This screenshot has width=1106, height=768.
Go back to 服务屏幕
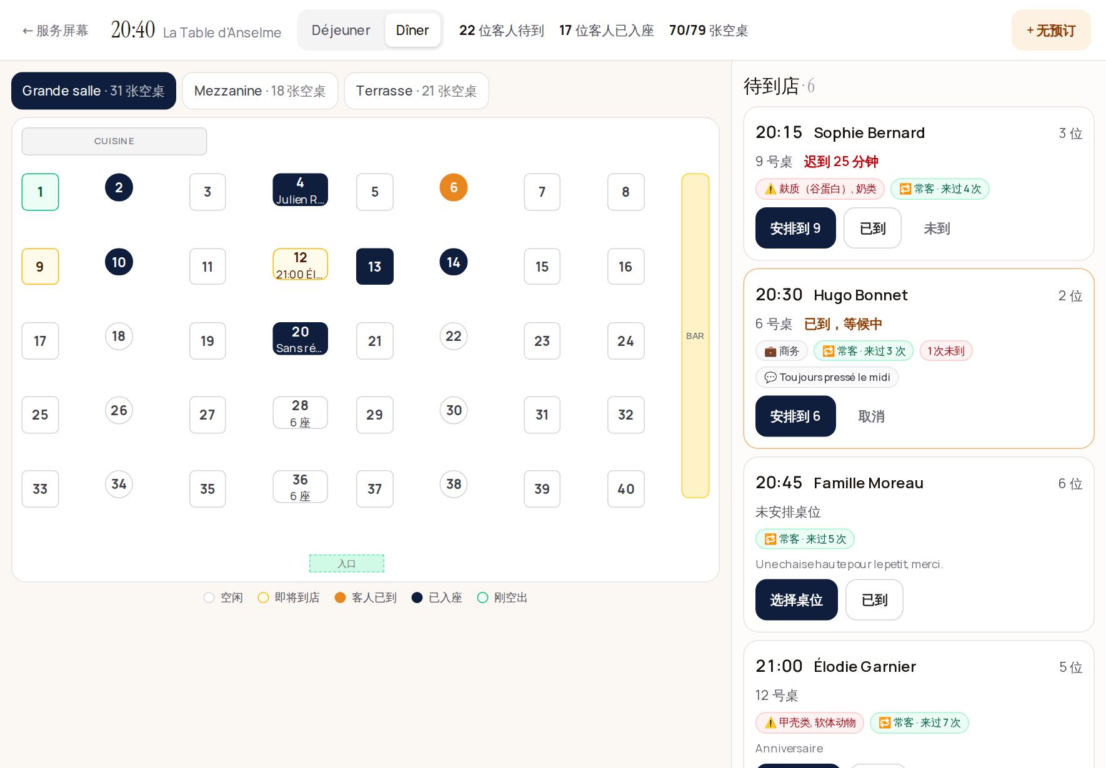coord(55,31)
